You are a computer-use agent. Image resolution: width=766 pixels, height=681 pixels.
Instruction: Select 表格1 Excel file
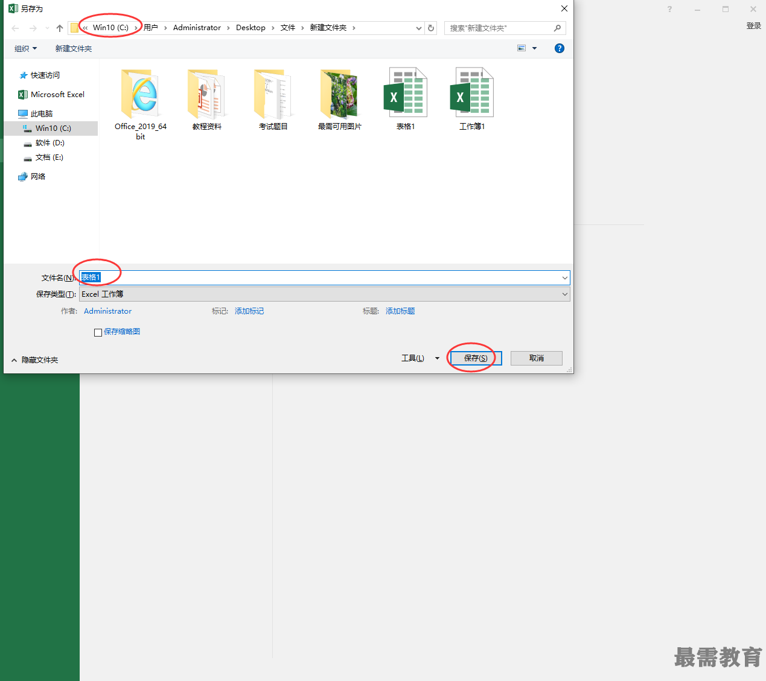406,100
